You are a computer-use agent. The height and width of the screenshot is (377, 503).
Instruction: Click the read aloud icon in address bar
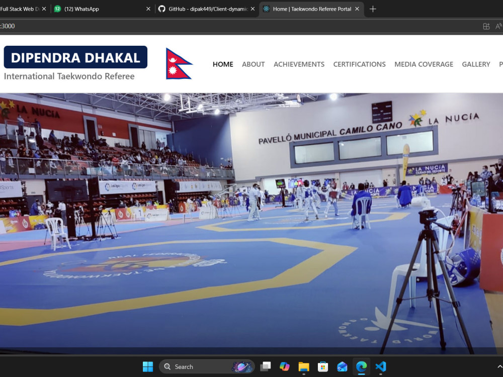pos(499,26)
